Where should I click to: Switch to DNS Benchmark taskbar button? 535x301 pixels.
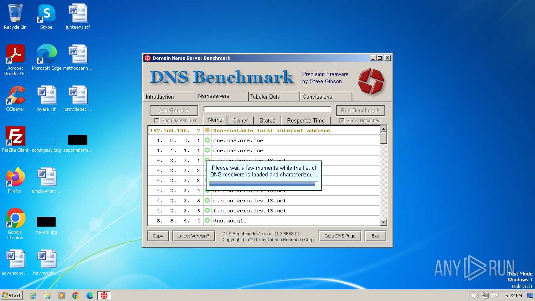coord(104,296)
